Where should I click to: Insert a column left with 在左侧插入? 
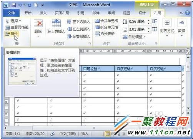pos(78,29)
